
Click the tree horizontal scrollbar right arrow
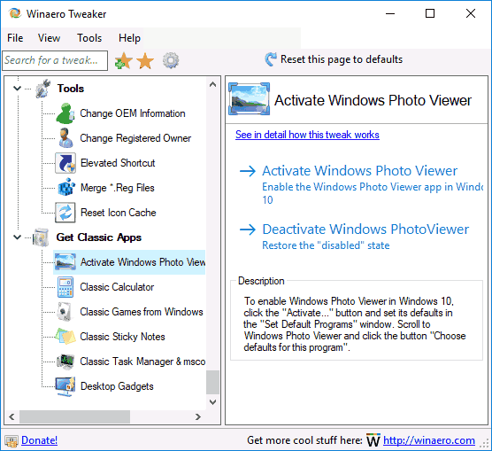pyautogui.click(x=197, y=416)
